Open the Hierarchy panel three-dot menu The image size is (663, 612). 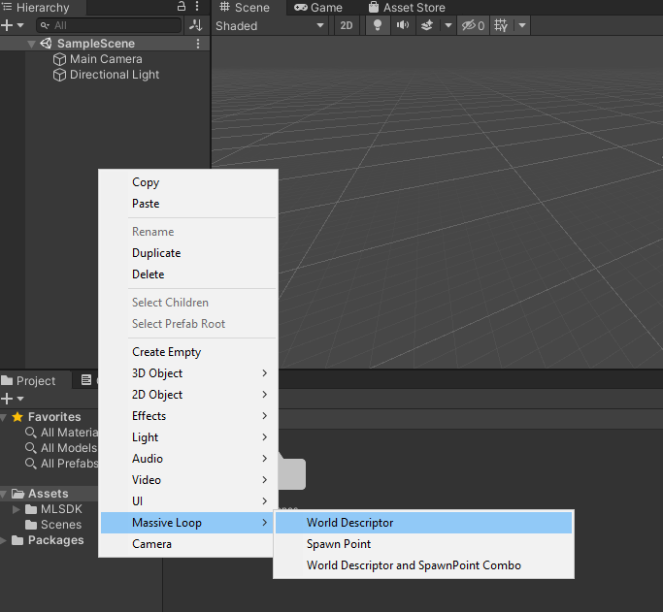pyautogui.click(x=197, y=7)
